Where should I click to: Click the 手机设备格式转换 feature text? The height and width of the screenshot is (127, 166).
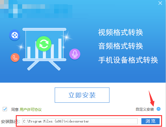coord(128,60)
